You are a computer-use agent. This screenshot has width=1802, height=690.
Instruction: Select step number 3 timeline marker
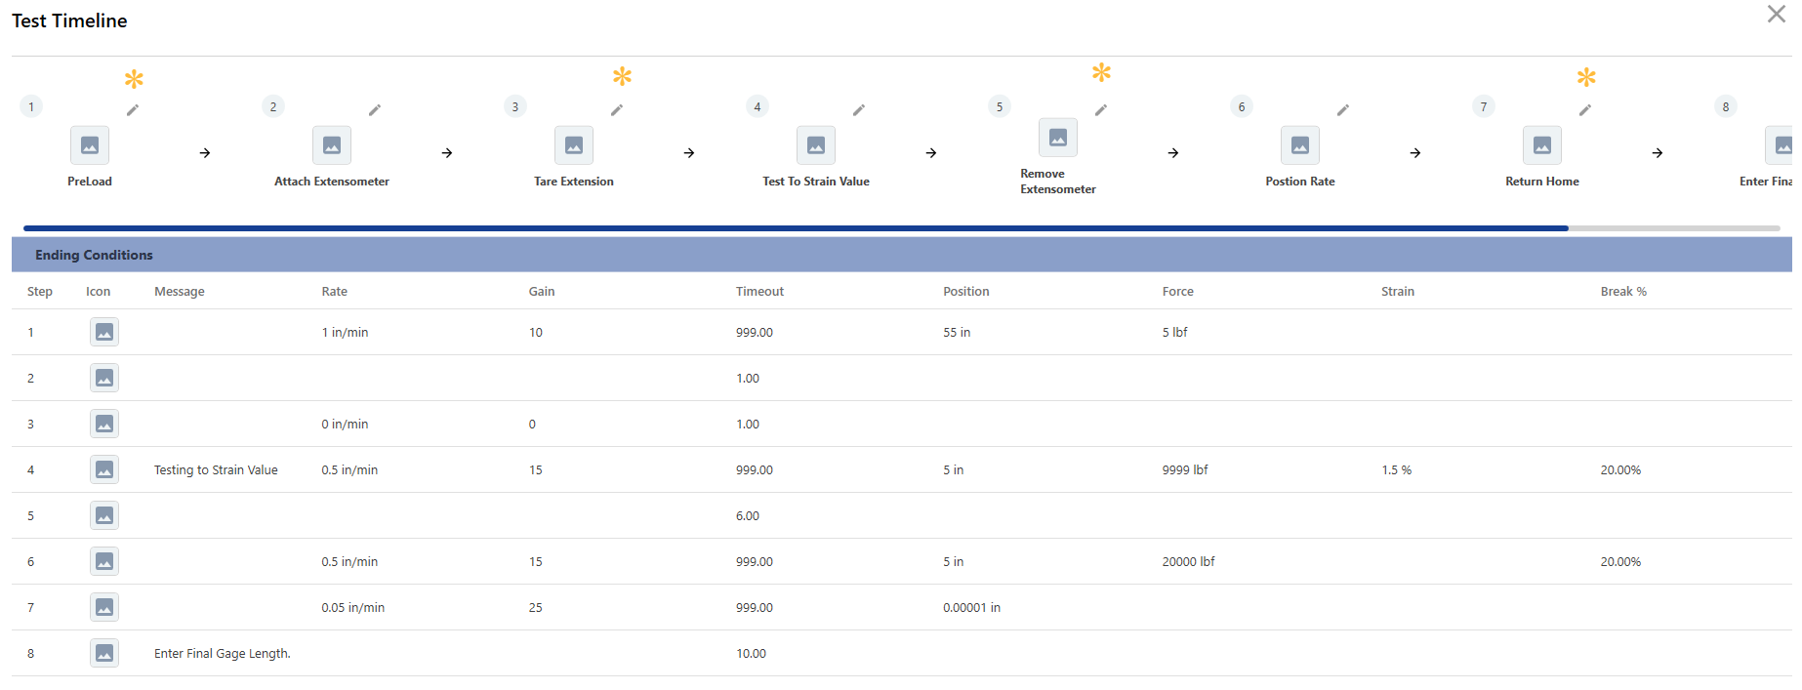(x=515, y=106)
